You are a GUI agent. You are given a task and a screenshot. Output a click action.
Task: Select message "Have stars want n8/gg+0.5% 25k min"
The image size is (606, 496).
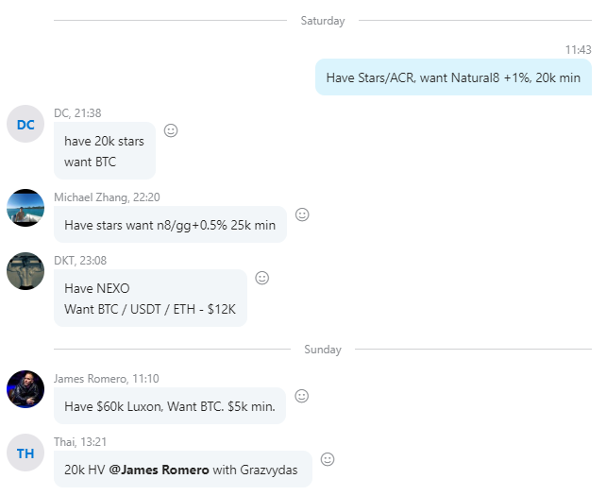click(170, 225)
